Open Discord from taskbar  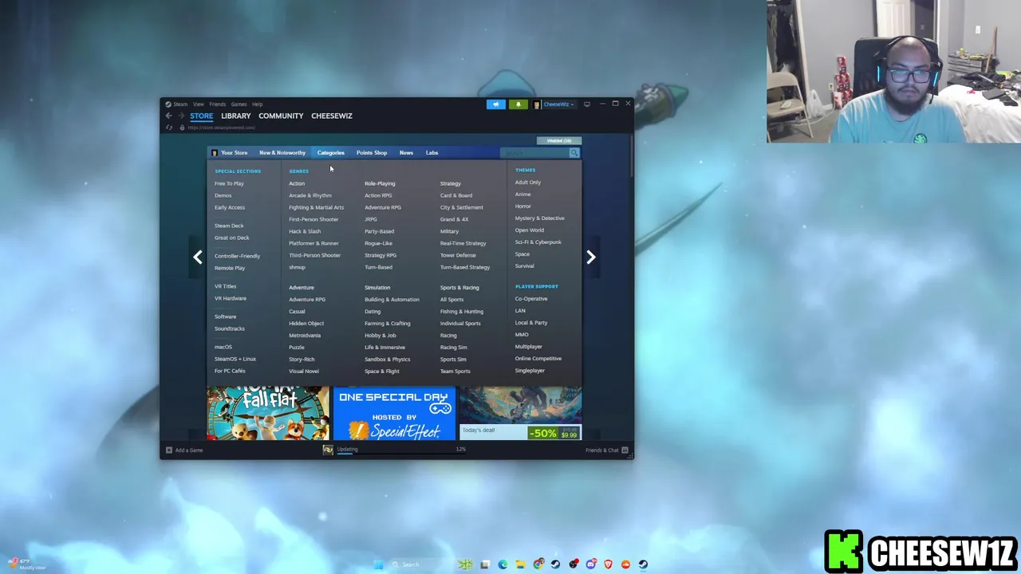(591, 564)
